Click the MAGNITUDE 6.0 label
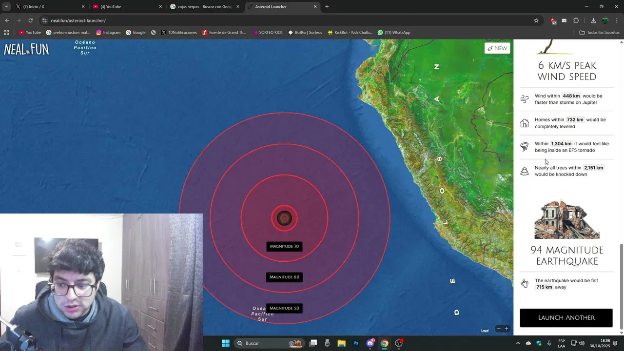This screenshot has width=624, height=351. coord(284,277)
